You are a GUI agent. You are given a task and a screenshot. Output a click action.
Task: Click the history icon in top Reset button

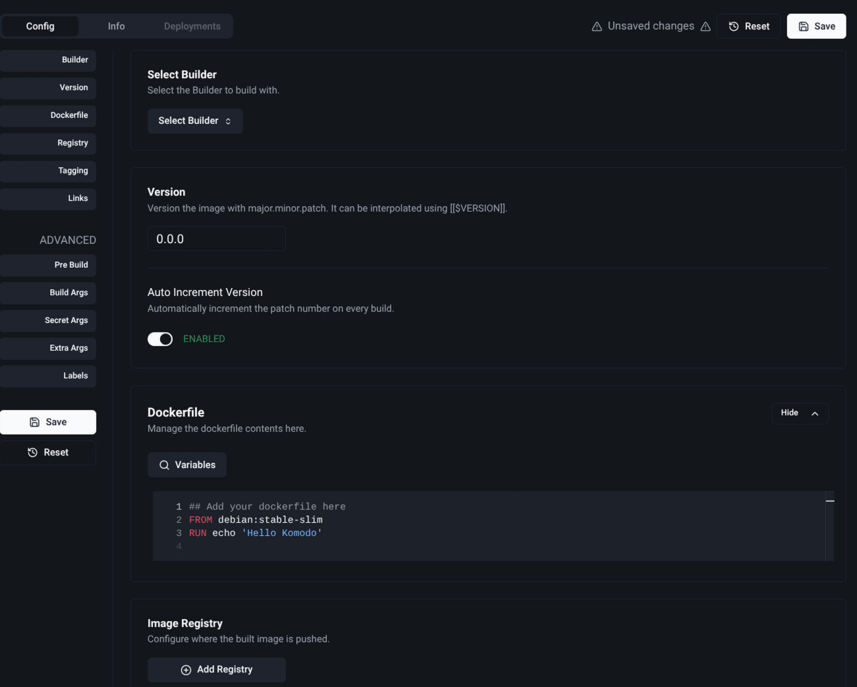(733, 26)
